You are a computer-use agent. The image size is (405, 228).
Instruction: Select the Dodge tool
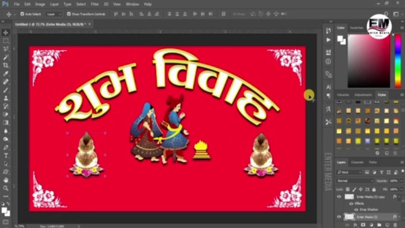click(x=6, y=139)
